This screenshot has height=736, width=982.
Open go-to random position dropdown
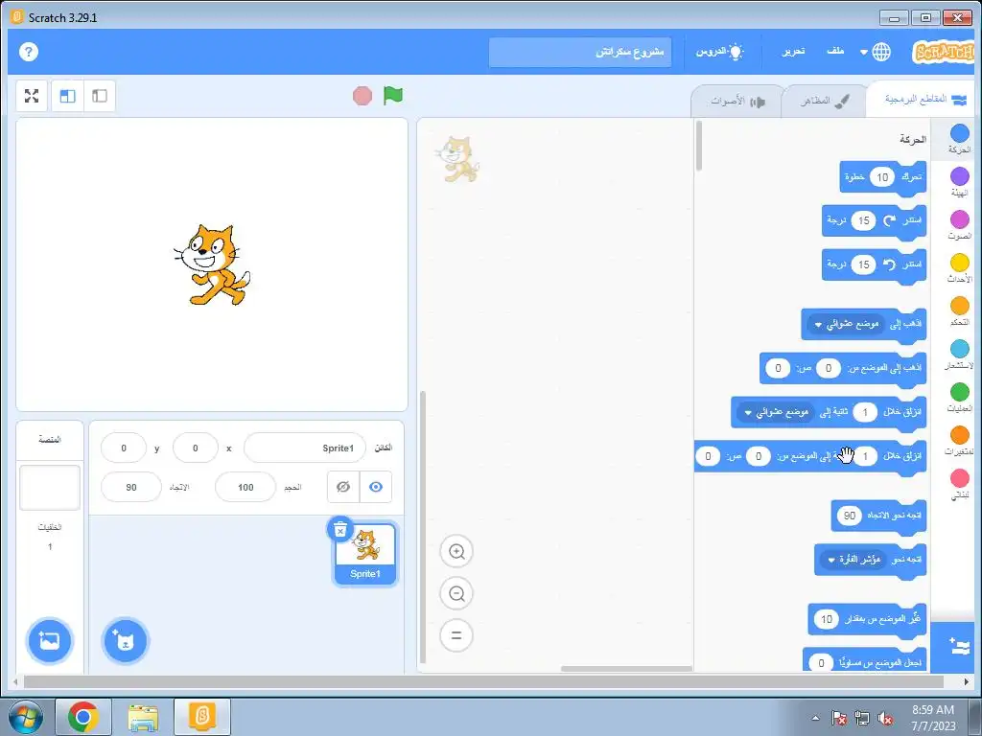(x=846, y=324)
